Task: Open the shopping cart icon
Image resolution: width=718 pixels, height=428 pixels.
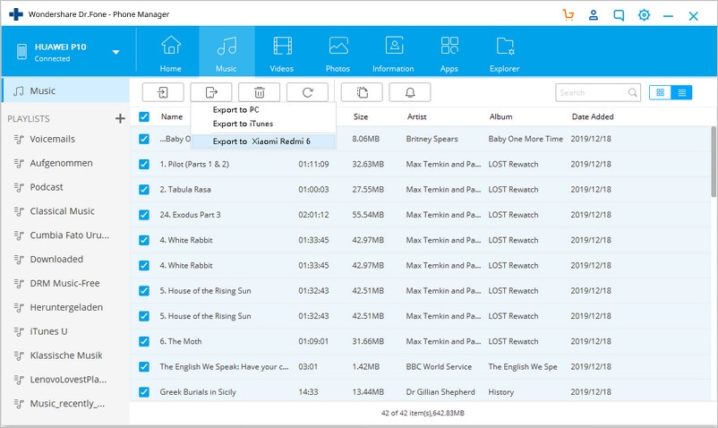Action: tap(568, 15)
